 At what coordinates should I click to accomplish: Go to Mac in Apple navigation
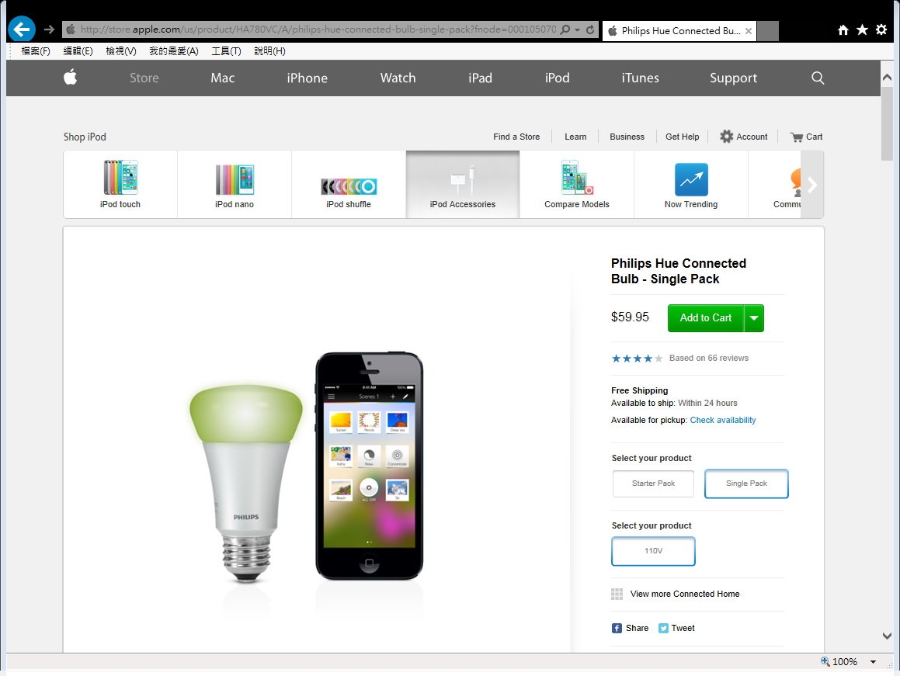pyautogui.click(x=223, y=78)
